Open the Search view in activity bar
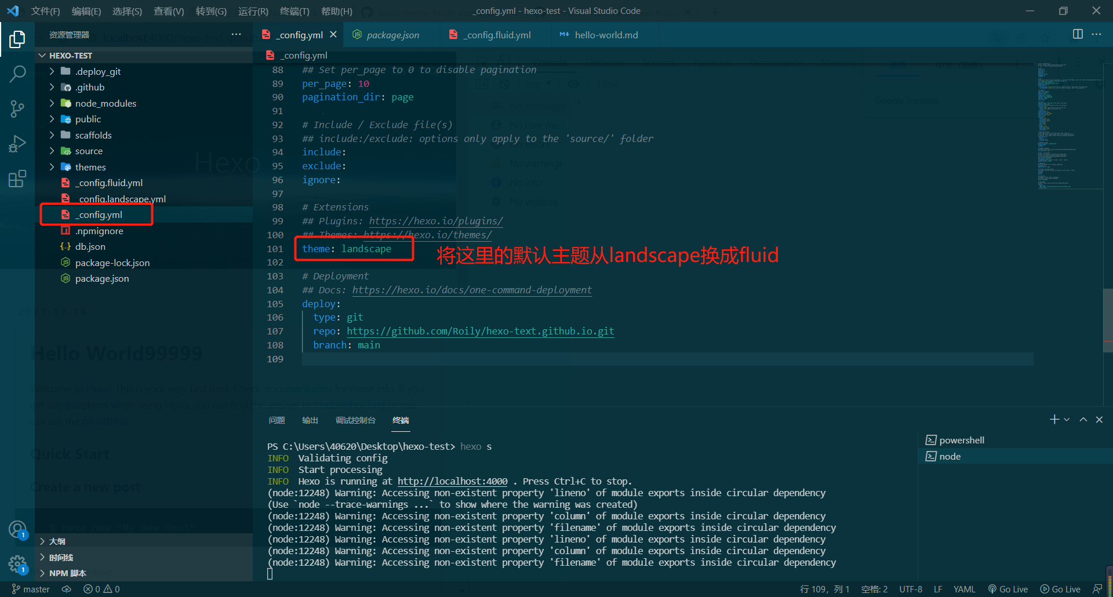Screen dimensions: 1113x597 click(x=17, y=74)
